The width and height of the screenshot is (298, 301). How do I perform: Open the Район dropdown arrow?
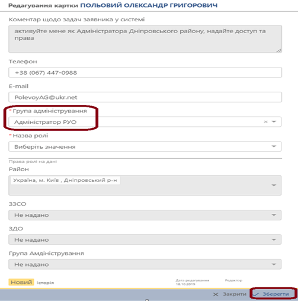pos(274,185)
